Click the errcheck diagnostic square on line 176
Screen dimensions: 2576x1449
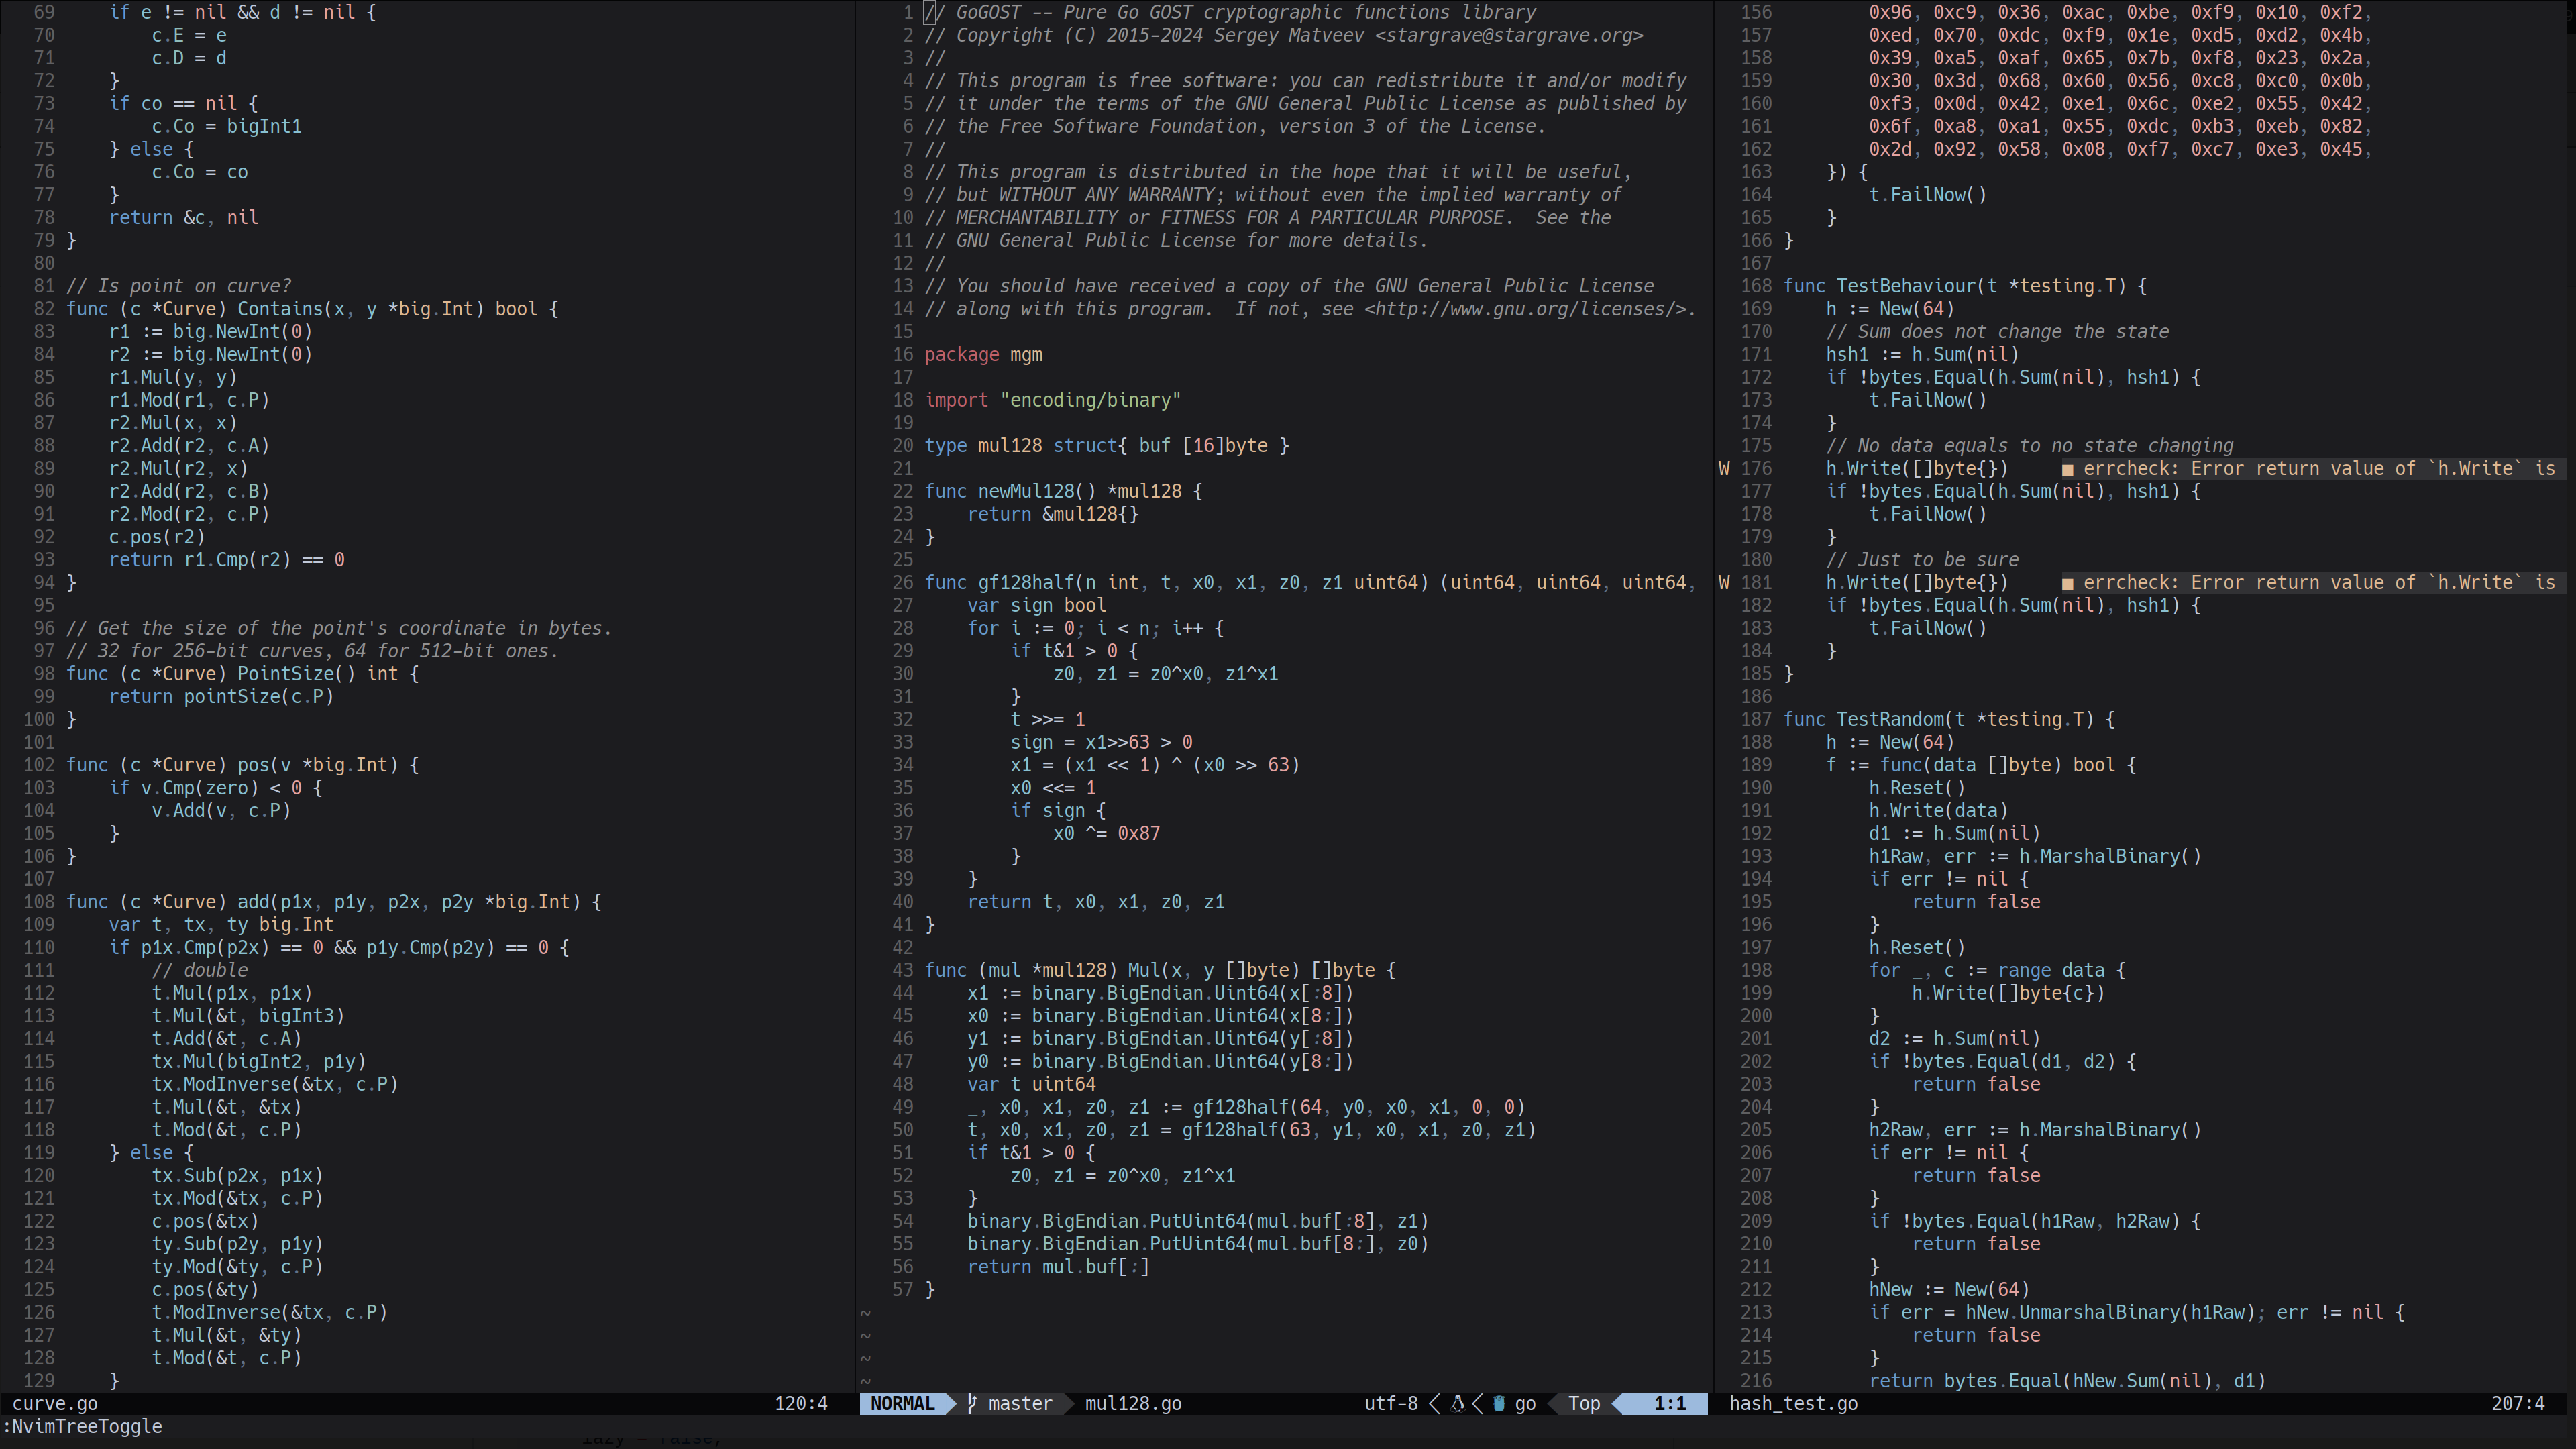click(x=2067, y=469)
